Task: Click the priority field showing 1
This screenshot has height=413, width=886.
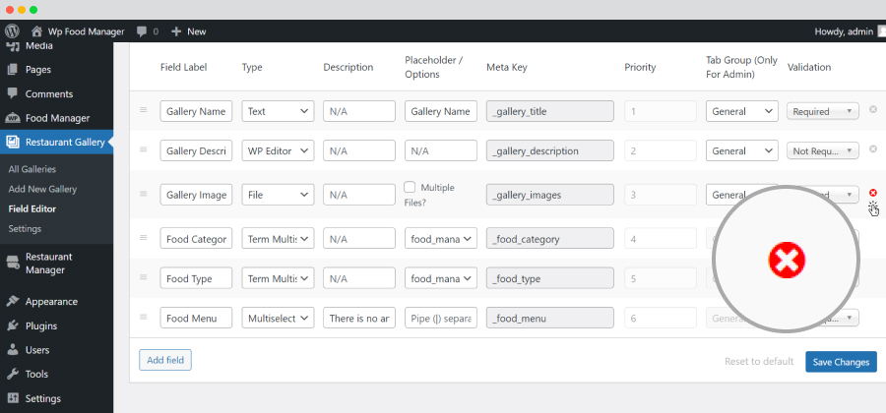Action: coord(661,111)
